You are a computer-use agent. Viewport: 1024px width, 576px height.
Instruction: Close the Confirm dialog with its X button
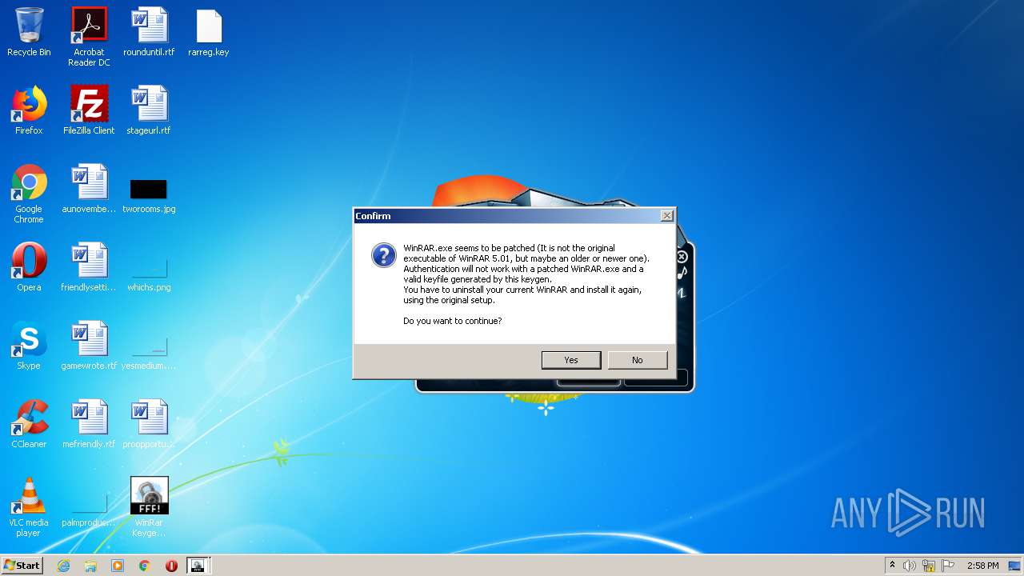pyautogui.click(x=666, y=216)
